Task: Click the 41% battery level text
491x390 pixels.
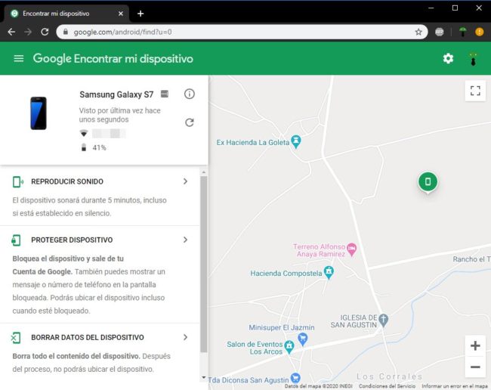Action: (99, 147)
